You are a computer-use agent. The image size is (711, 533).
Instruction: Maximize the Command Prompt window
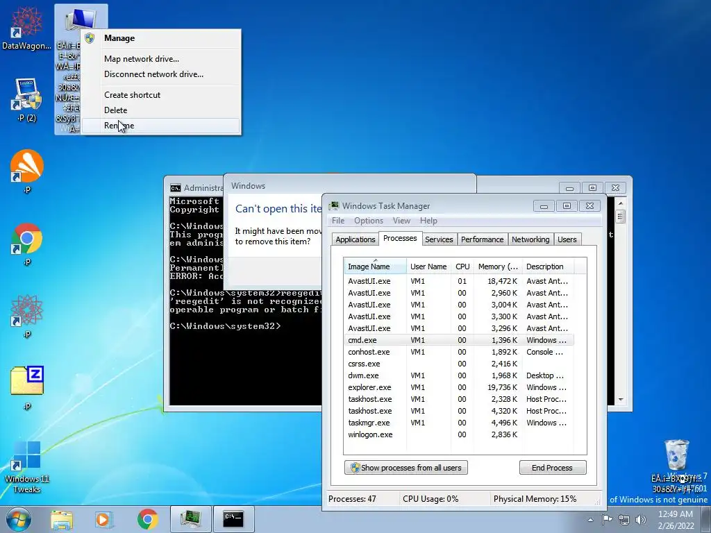pyautogui.click(x=593, y=187)
